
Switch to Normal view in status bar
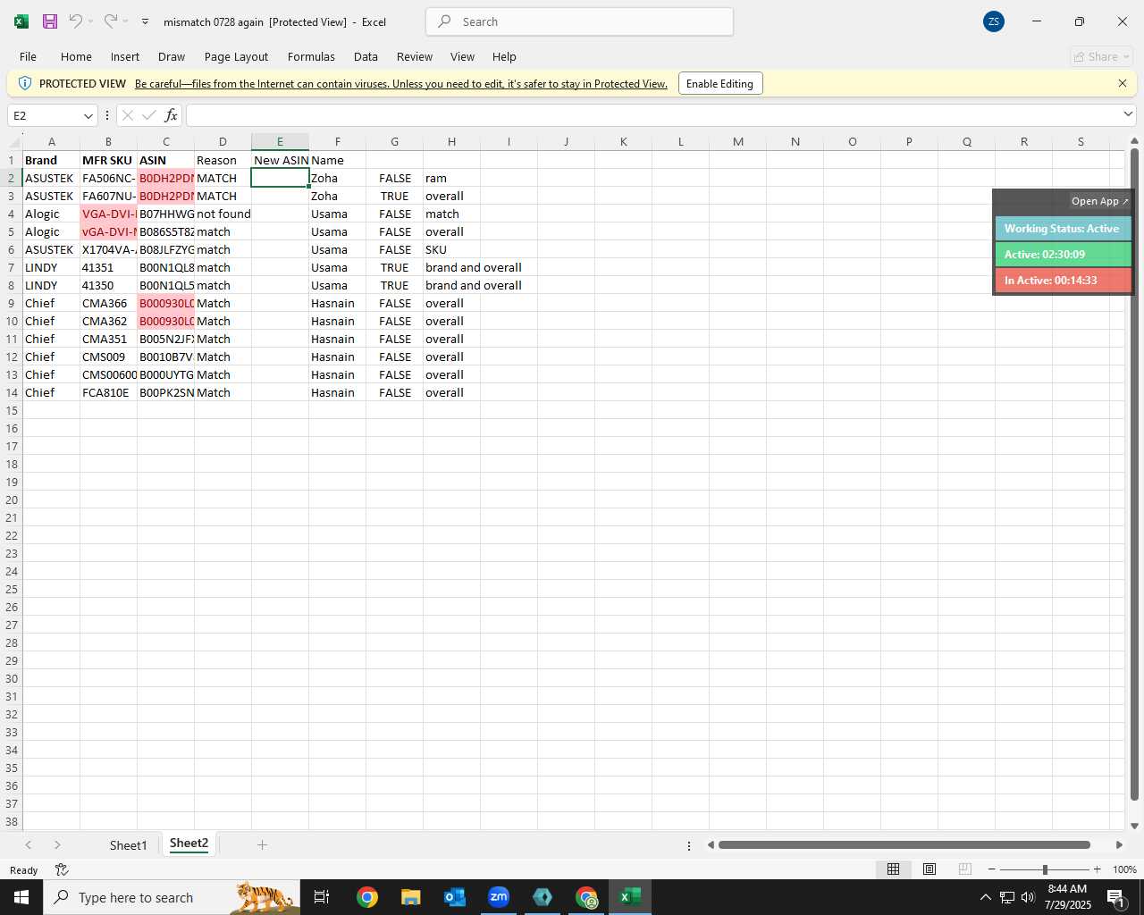[x=893, y=869]
